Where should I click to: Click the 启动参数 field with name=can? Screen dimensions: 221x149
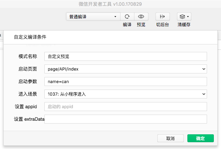pos(126,81)
